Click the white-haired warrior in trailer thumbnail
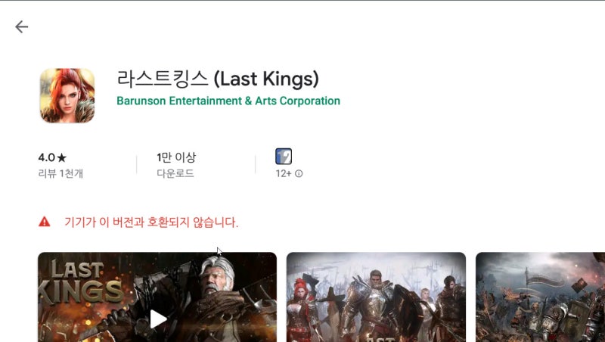This screenshot has height=342, width=605. tap(217, 278)
